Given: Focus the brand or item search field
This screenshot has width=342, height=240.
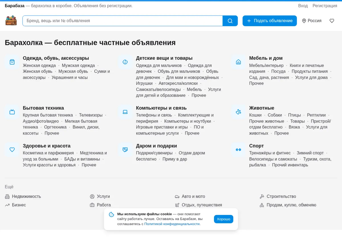Looking at the screenshot, I should 123,21.
